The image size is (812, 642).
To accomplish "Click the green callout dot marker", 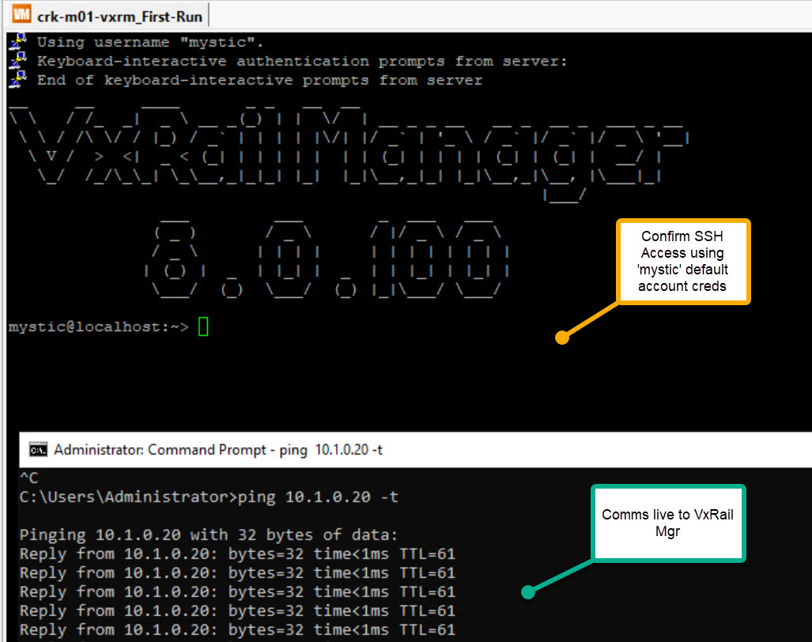I will (527, 591).
